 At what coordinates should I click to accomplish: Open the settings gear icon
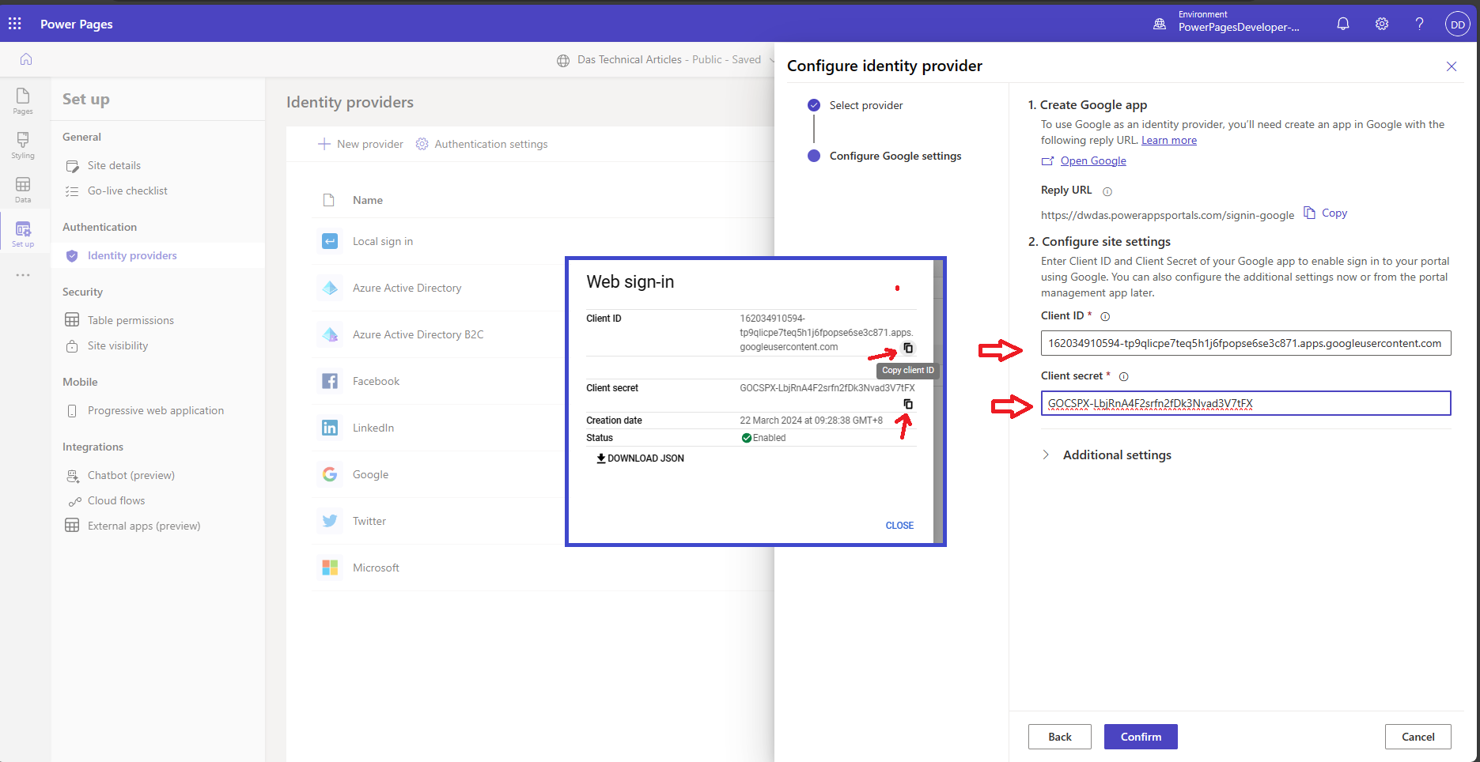click(x=1382, y=24)
